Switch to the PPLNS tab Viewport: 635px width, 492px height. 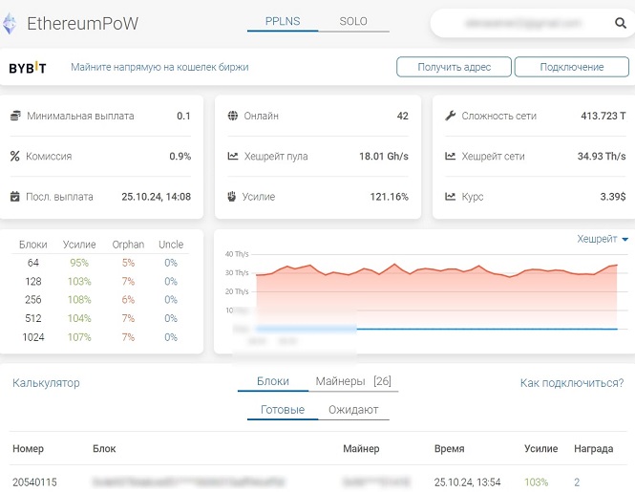coord(283,21)
